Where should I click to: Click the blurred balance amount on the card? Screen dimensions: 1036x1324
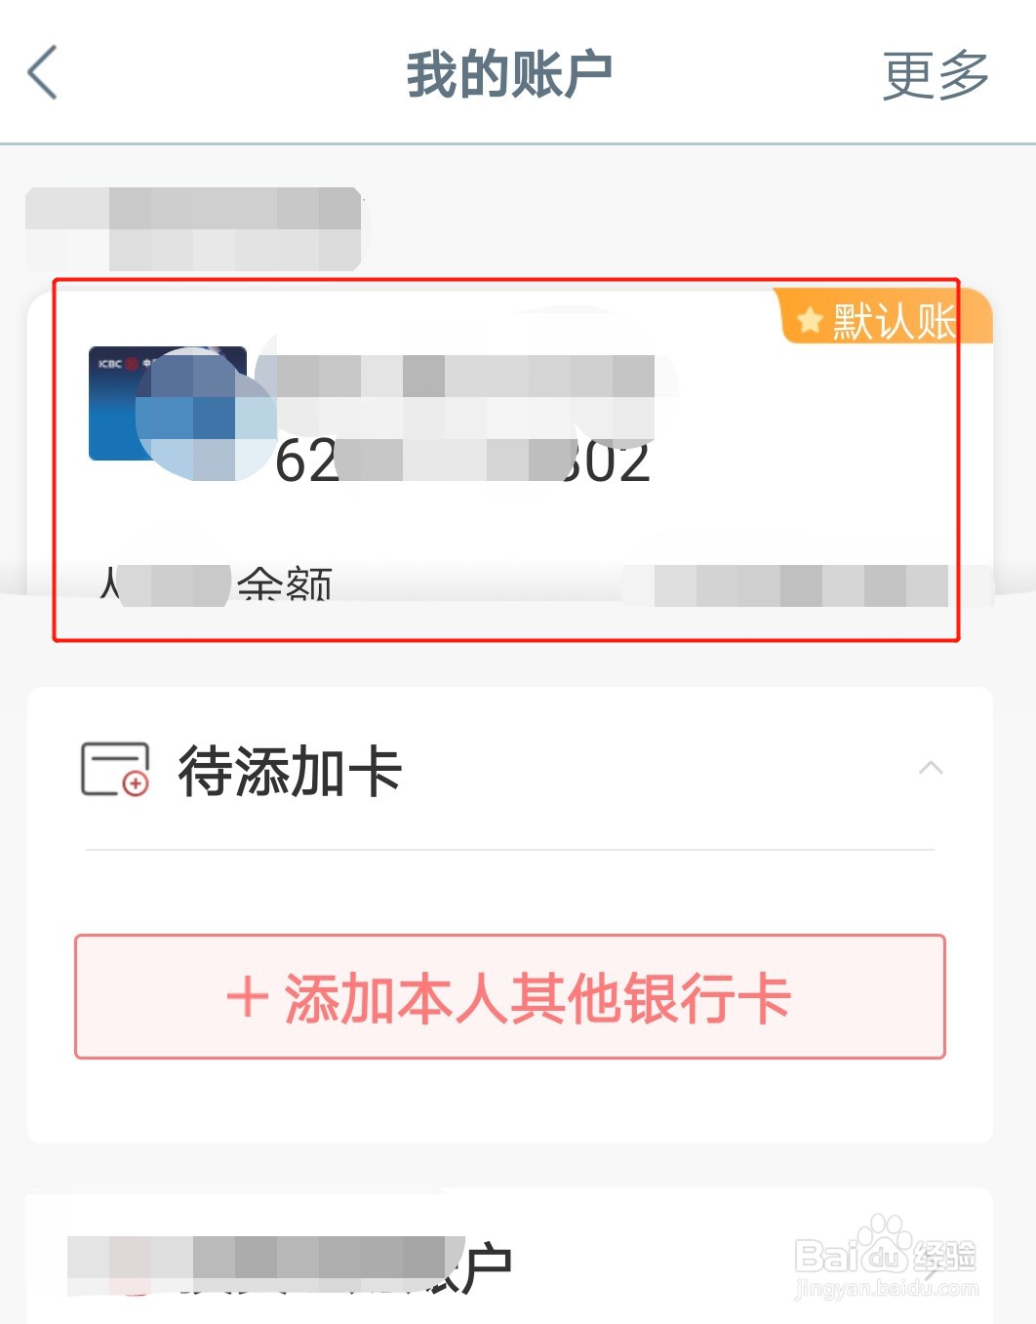pyautogui.click(x=785, y=585)
